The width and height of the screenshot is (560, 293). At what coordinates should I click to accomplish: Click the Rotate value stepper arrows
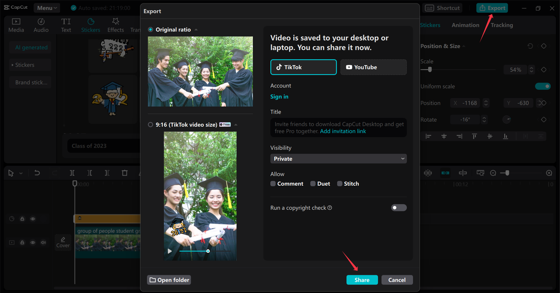(x=484, y=120)
